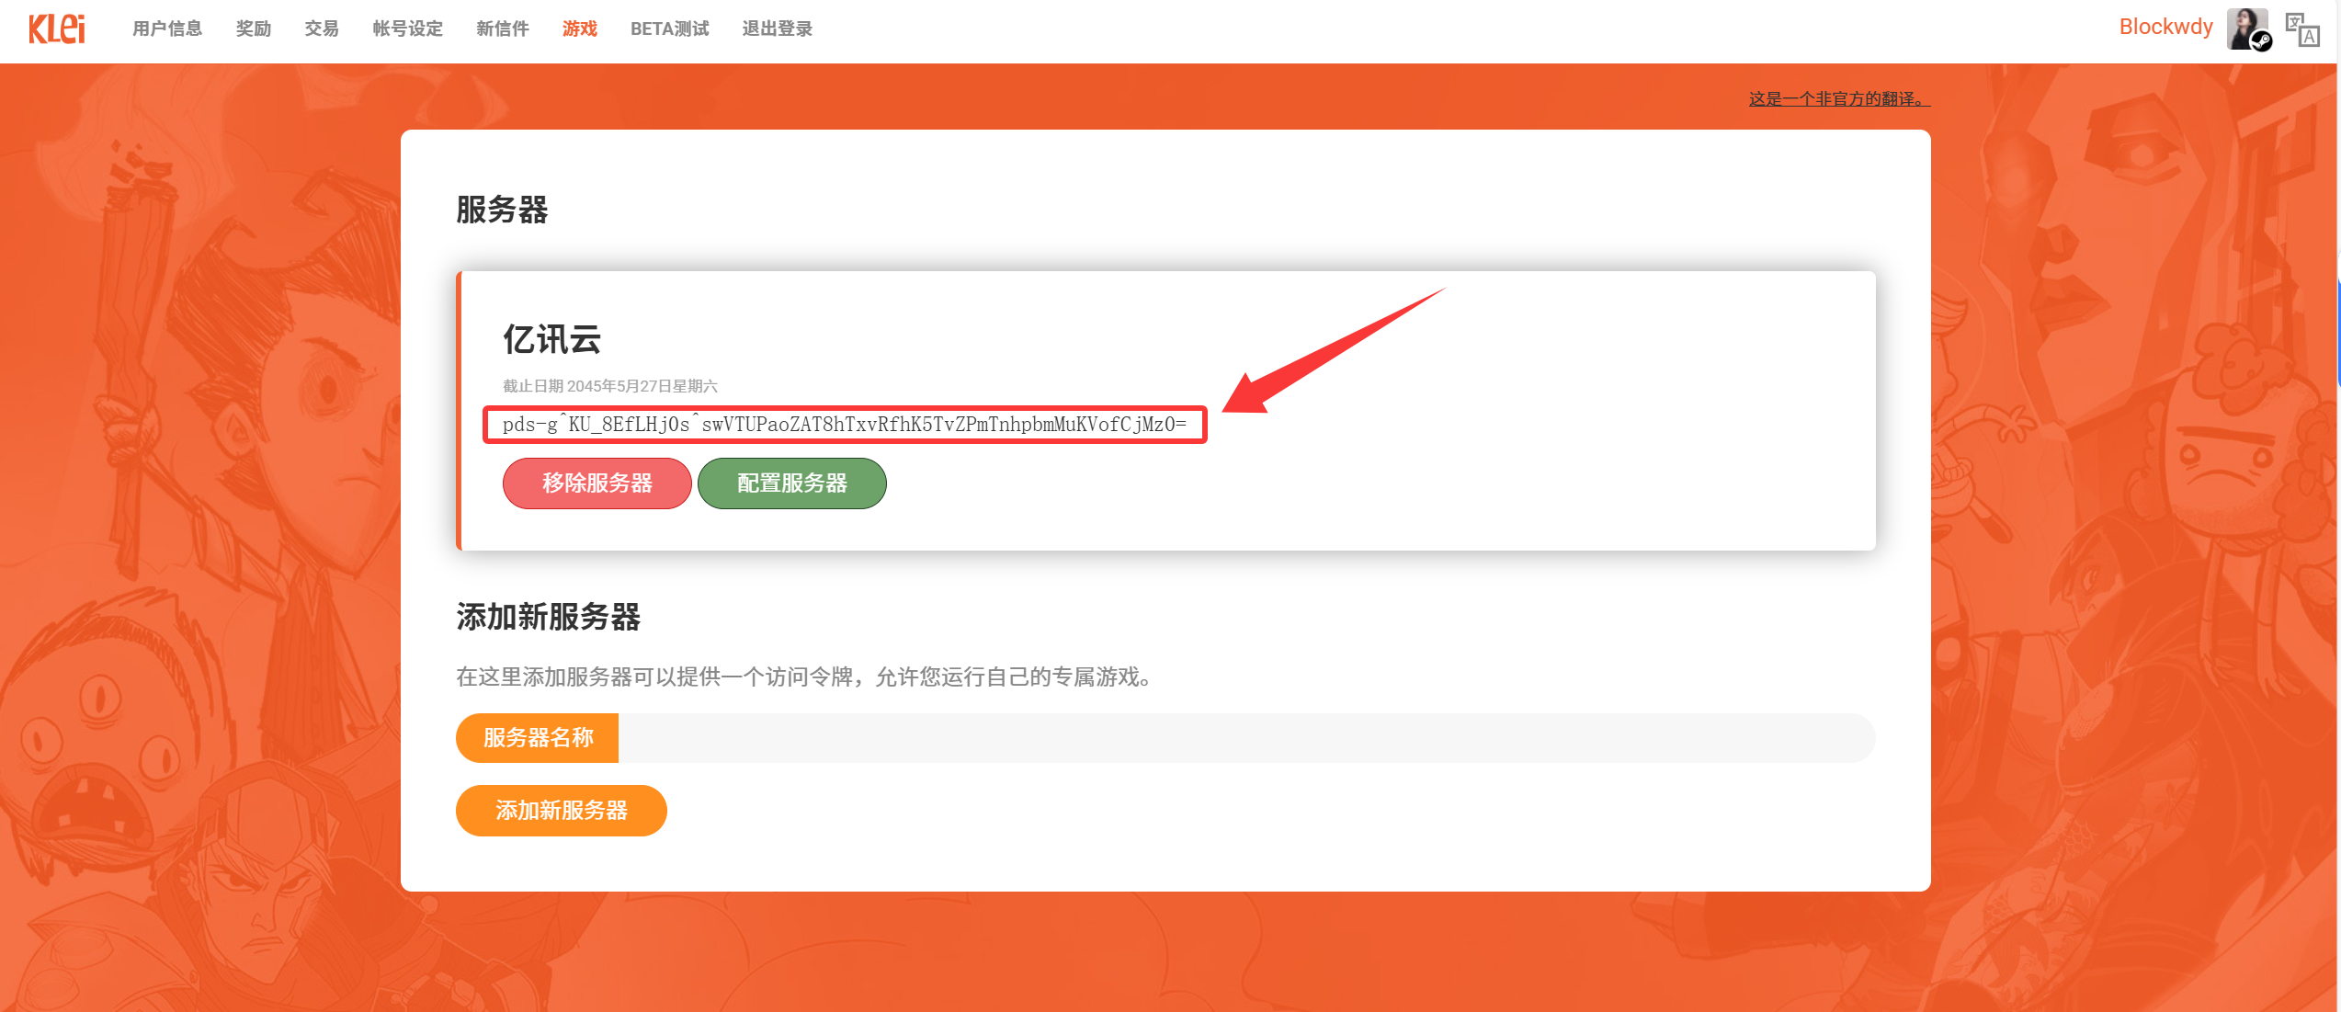The image size is (2341, 1012).
Task: Click 退出登录 to log out
Action: [x=778, y=28]
